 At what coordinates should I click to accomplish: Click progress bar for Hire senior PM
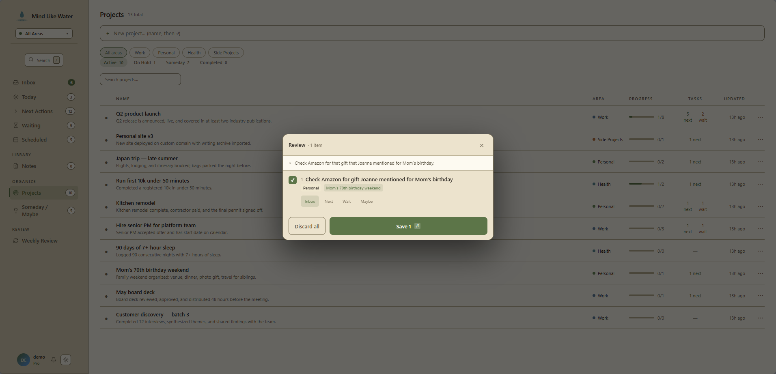tap(642, 228)
